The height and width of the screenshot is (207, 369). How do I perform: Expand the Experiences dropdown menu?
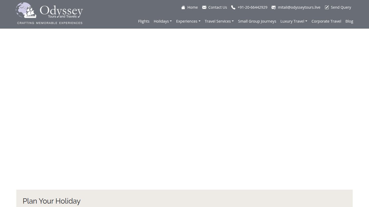coord(188,21)
